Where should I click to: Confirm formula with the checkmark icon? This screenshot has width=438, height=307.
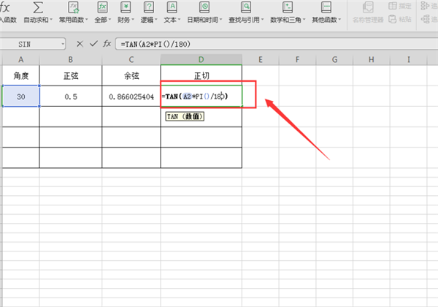point(93,44)
